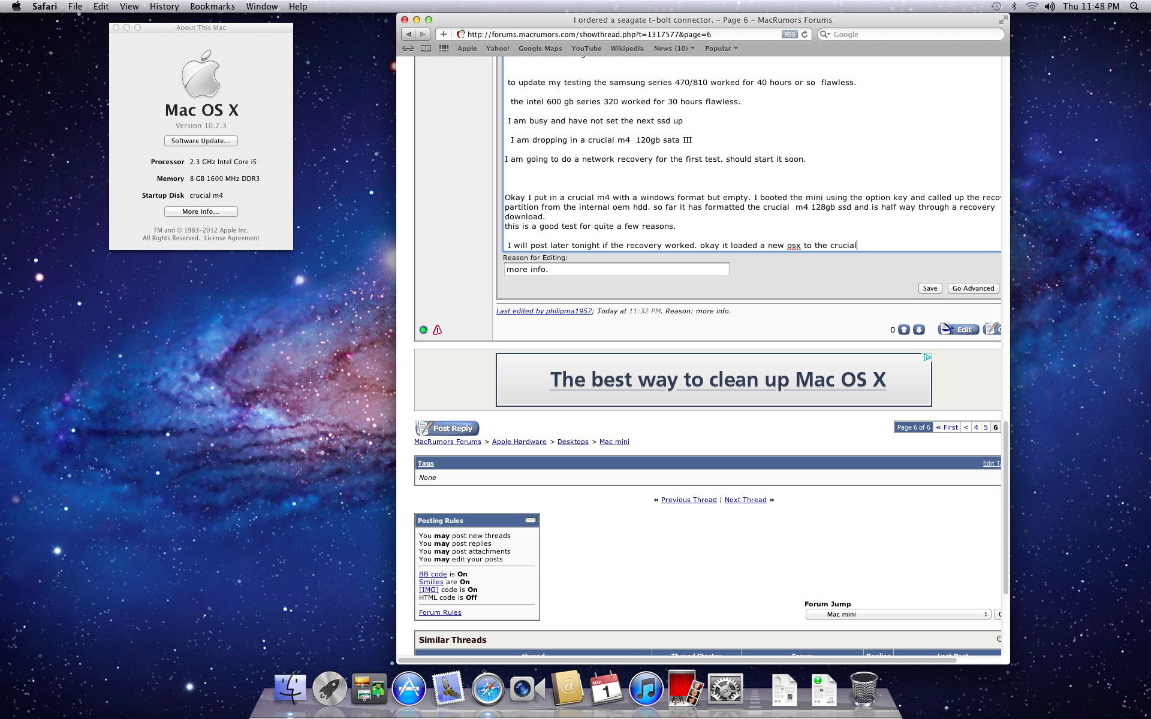Screen dimensions: 1151x719
Task: Go to Apple Hardware breadcrumb link
Action: coord(519,442)
